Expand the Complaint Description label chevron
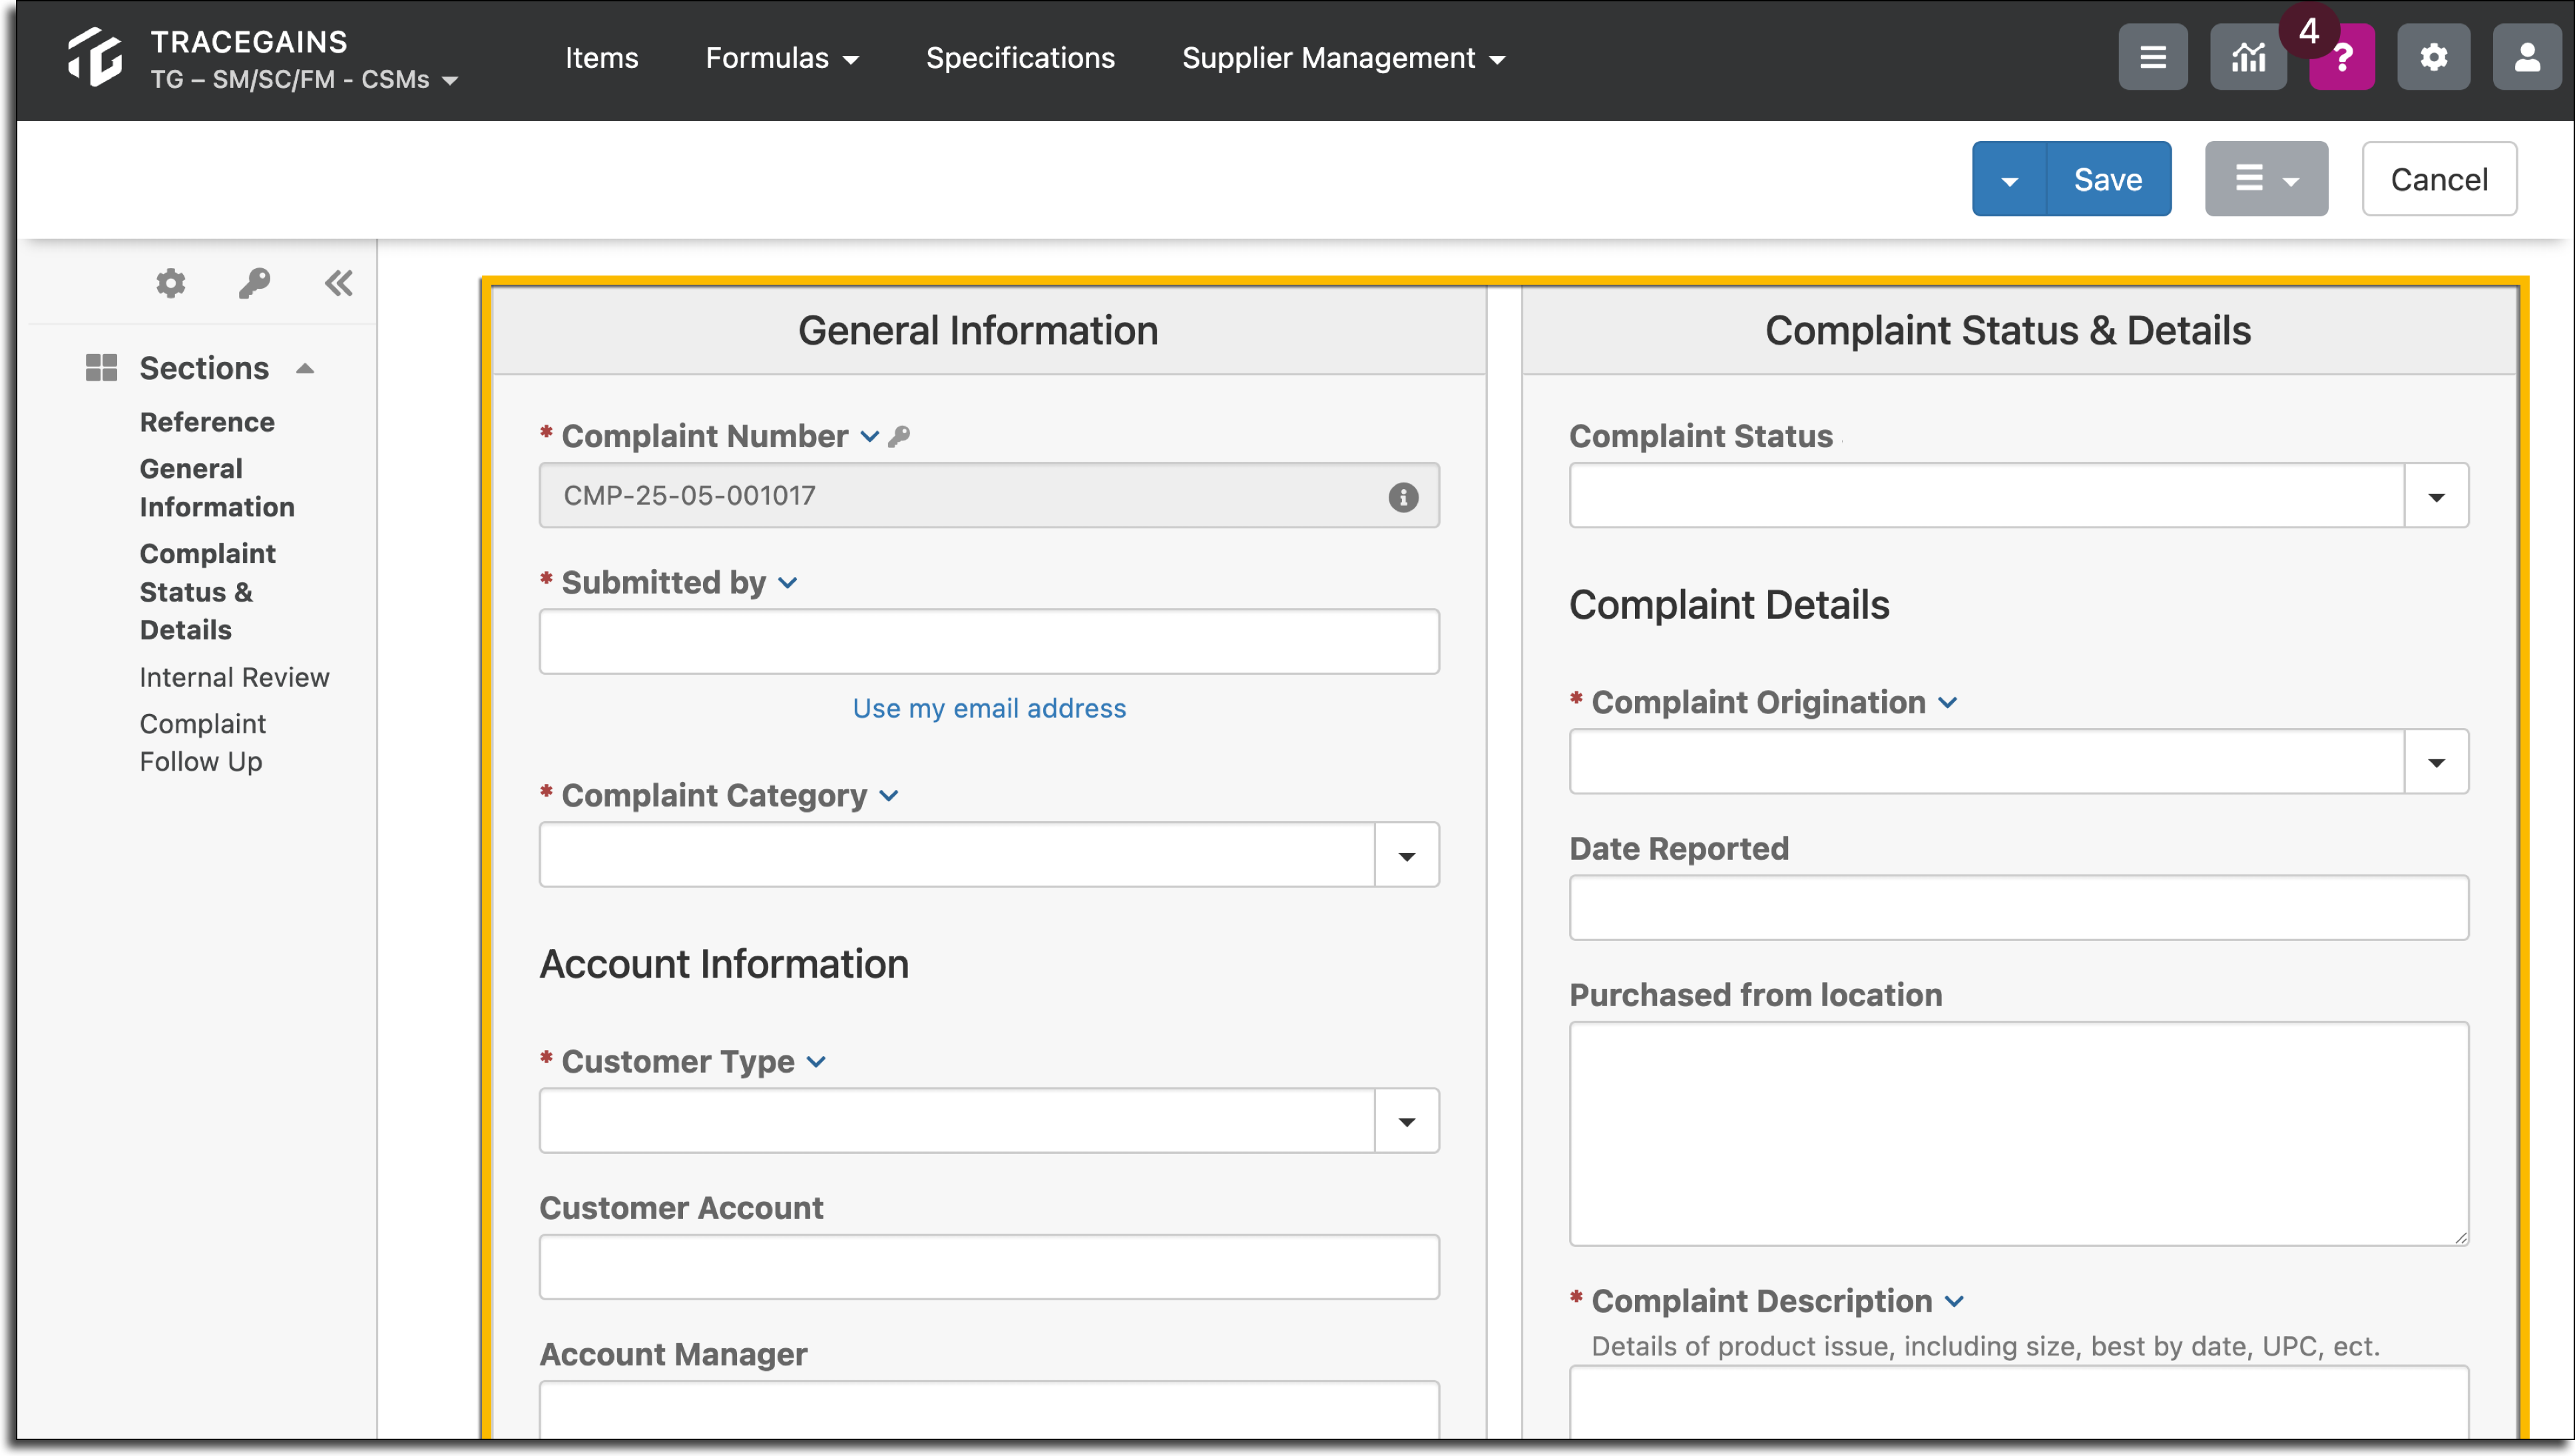The width and height of the screenshot is (2575, 1456). [1954, 1302]
